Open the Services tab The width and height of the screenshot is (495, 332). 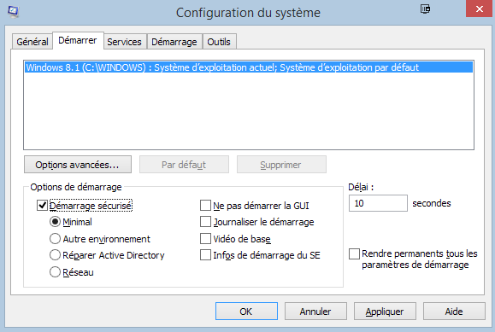point(124,42)
